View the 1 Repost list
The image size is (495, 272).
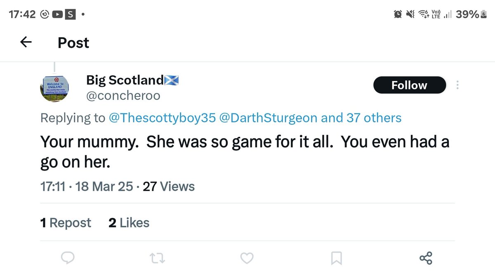coord(66,223)
